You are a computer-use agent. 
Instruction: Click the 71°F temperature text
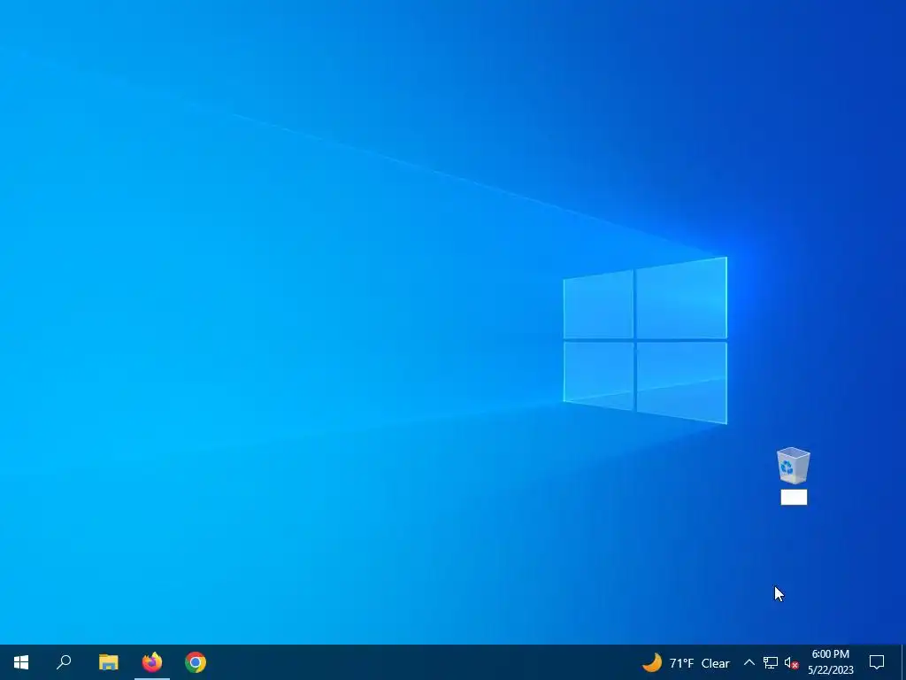pyautogui.click(x=681, y=663)
